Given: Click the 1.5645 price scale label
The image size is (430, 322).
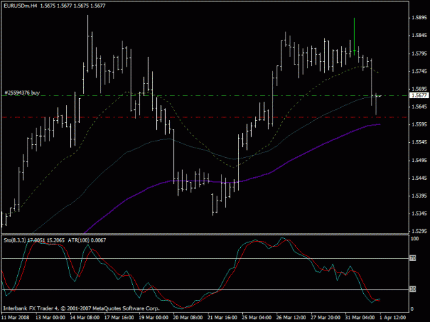Looking at the screenshot, I should point(419,106).
